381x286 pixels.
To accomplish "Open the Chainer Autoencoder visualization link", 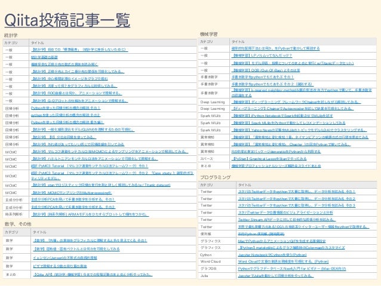I will 293,109.
